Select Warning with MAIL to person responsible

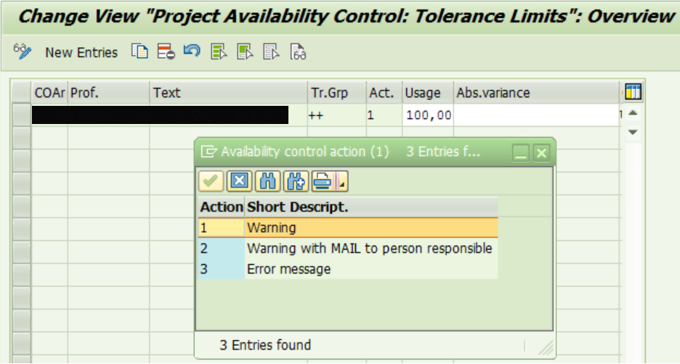[x=370, y=249]
